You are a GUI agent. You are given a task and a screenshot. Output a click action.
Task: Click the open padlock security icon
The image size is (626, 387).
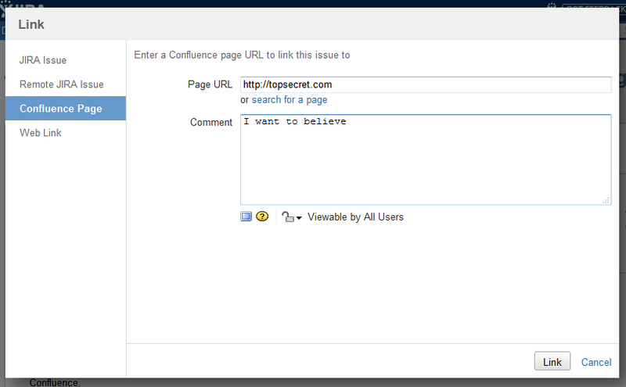click(x=287, y=217)
